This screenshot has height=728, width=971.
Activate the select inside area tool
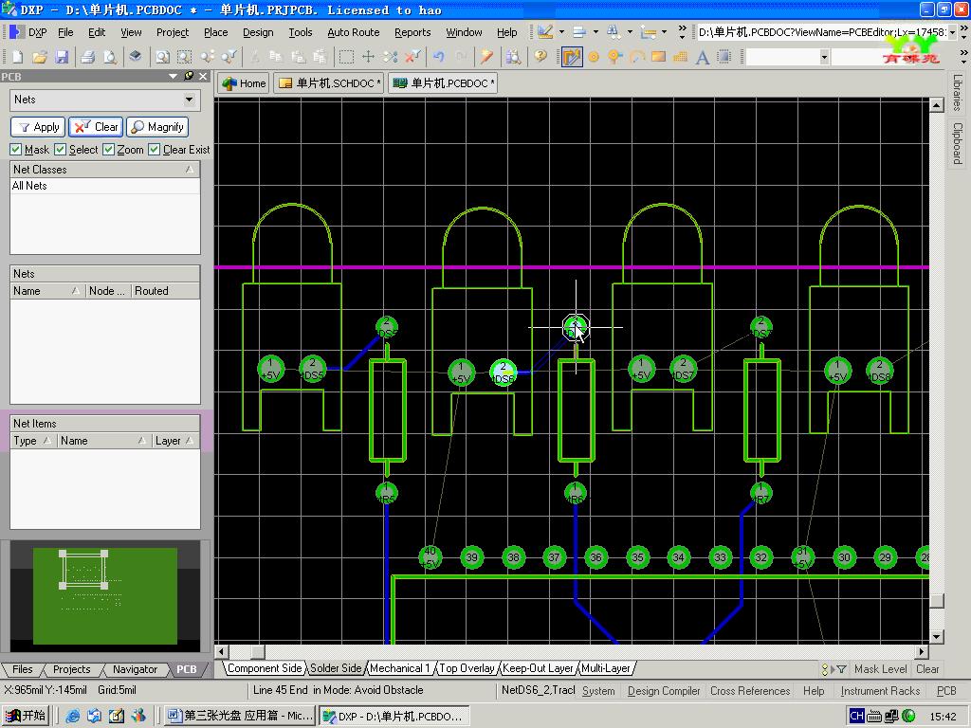point(346,57)
